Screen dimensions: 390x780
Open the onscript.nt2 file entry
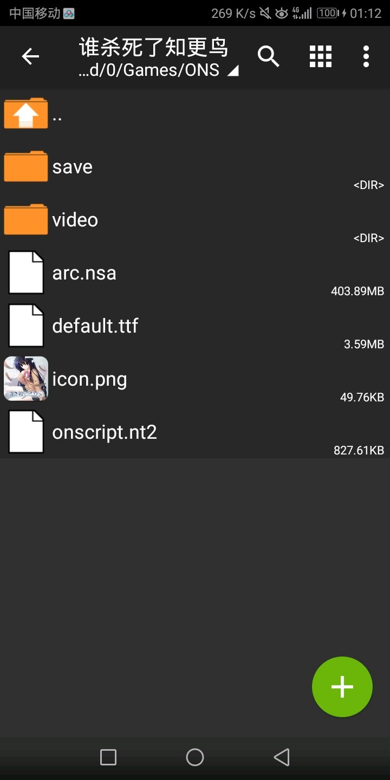195,432
